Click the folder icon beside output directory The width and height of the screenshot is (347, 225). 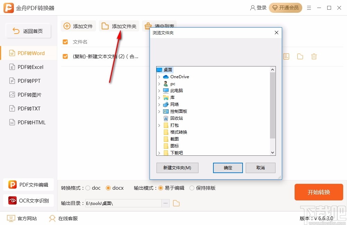coord(176,203)
